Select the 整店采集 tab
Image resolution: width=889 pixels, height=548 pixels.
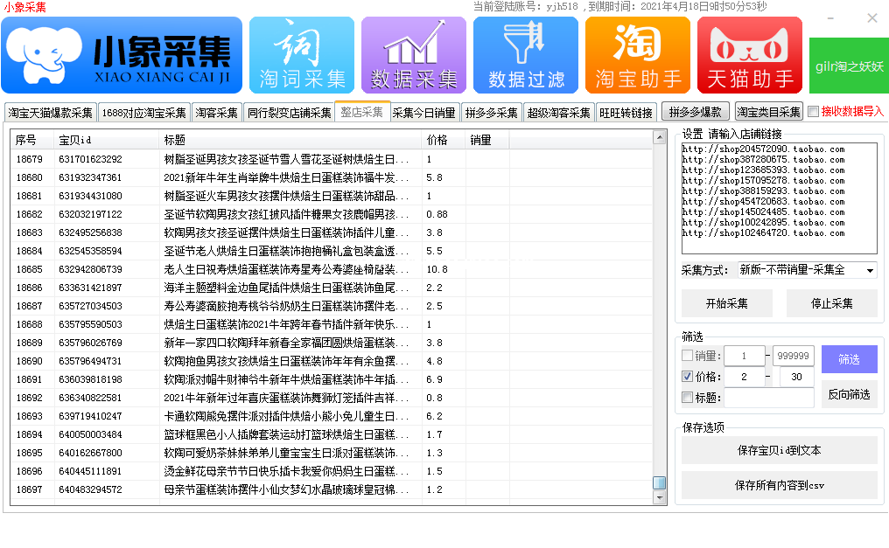click(361, 112)
